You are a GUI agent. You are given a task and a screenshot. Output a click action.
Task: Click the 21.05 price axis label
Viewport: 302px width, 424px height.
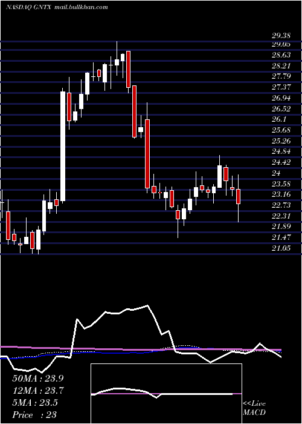(281, 248)
